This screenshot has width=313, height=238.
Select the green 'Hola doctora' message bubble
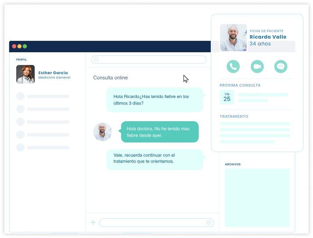[x=160, y=132]
